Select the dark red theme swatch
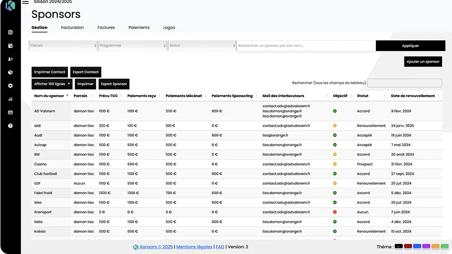452x254 pixels. coord(408,246)
